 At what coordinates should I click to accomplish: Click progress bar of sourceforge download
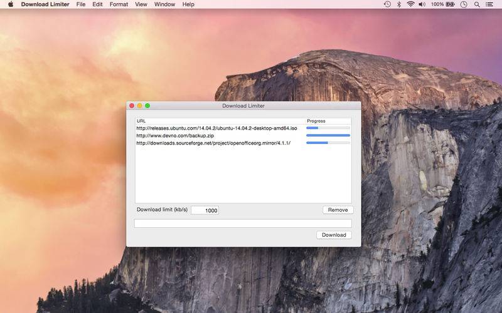pos(328,143)
